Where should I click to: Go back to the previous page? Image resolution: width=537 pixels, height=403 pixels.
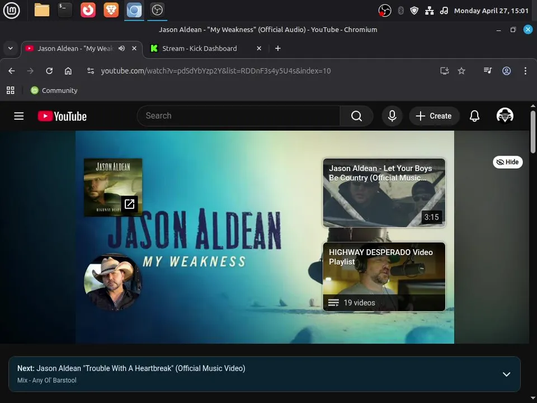click(x=12, y=71)
